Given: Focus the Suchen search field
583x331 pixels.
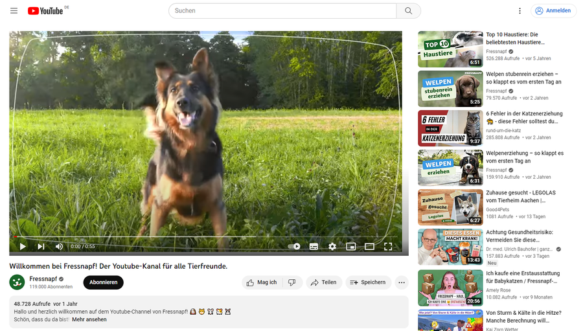Looking at the screenshot, I should click(282, 11).
